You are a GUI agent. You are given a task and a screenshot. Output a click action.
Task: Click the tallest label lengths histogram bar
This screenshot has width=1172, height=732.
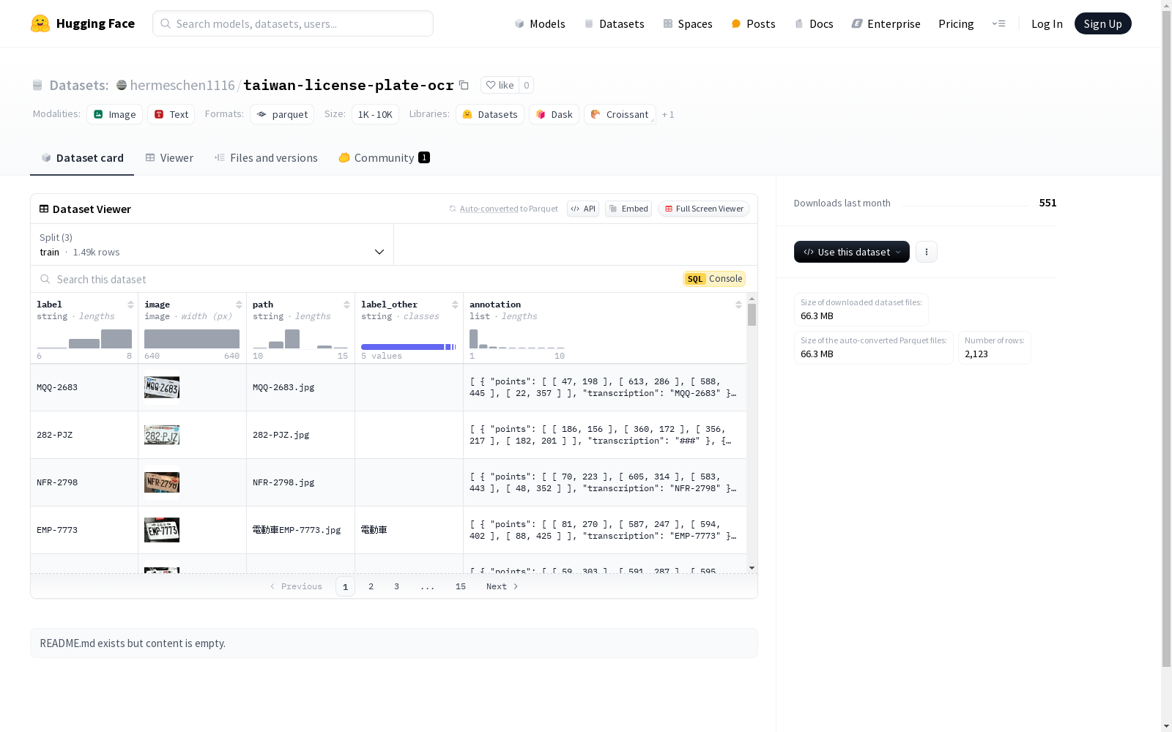click(x=116, y=339)
